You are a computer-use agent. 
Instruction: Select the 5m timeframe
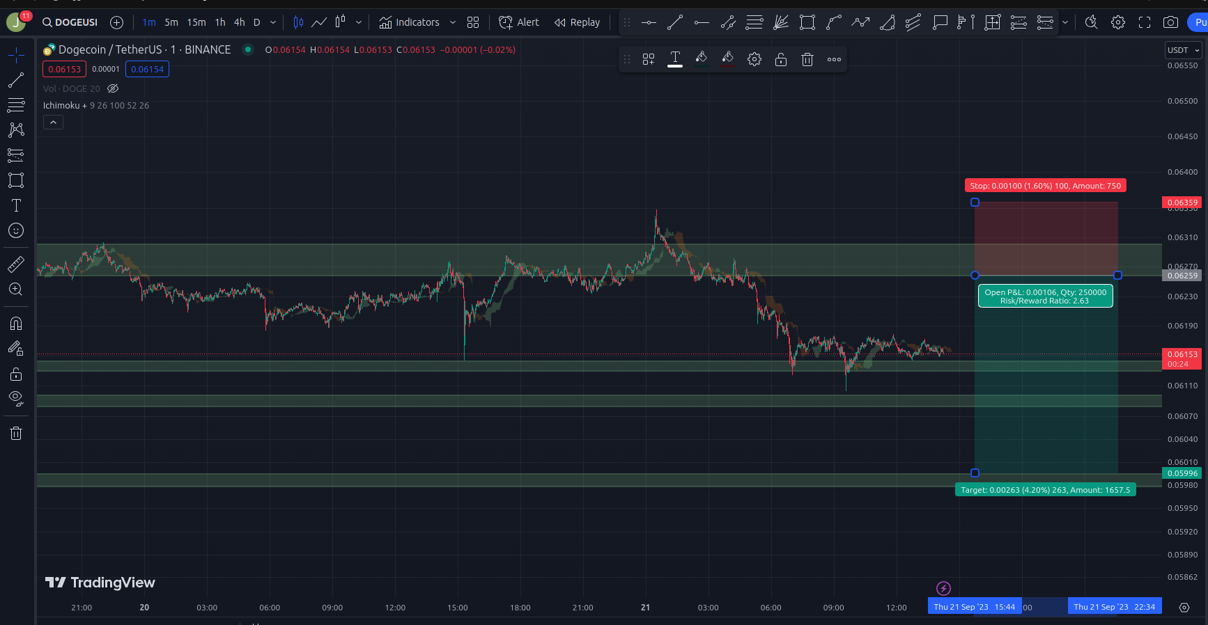(x=171, y=22)
